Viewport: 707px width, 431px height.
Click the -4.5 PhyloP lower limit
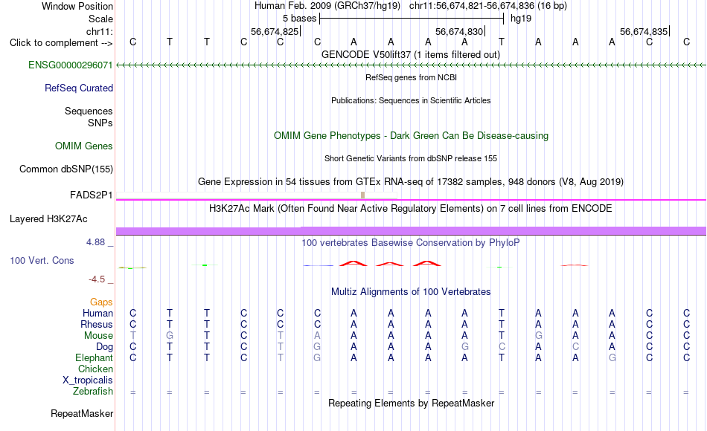coord(97,279)
